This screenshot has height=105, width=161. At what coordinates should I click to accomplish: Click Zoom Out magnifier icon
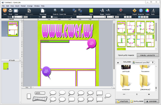63,10
